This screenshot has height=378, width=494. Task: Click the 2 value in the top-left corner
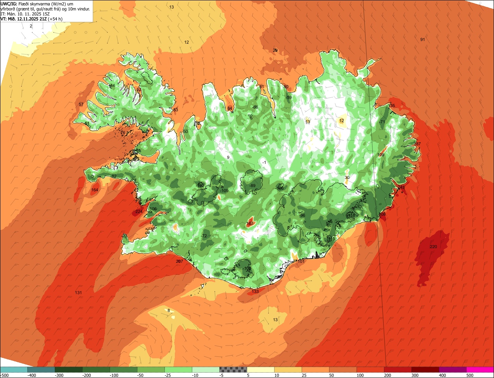(x=31, y=26)
